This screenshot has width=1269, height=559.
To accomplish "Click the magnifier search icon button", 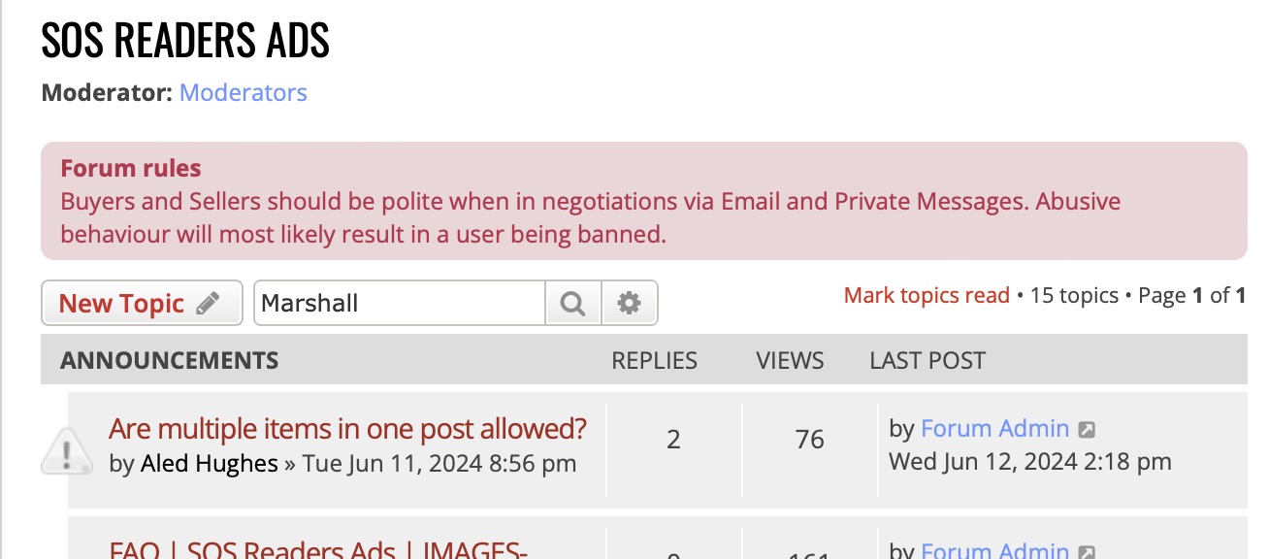I will click(573, 304).
